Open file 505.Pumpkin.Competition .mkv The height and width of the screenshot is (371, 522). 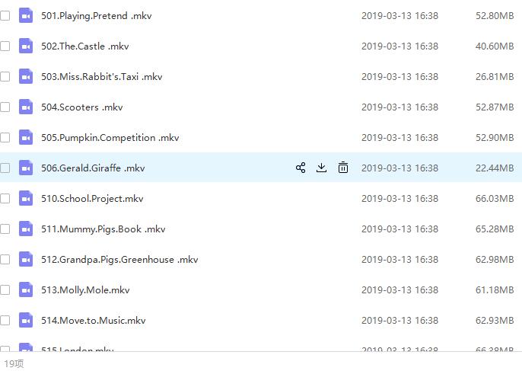click(110, 138)
